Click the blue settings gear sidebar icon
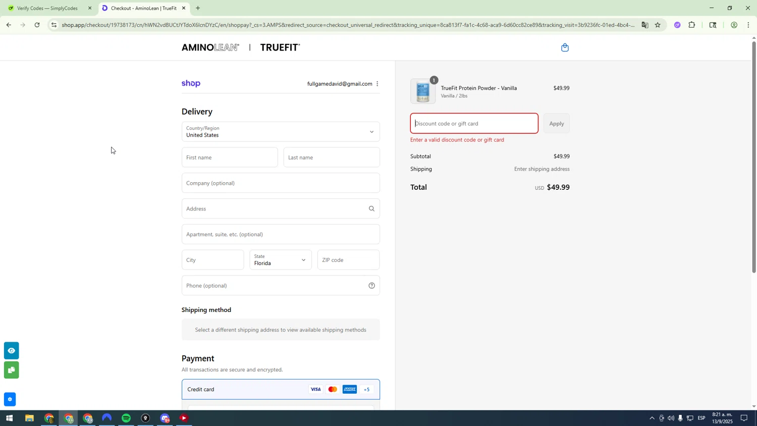This screenshot has width=757, height=426. coord(10,400)
